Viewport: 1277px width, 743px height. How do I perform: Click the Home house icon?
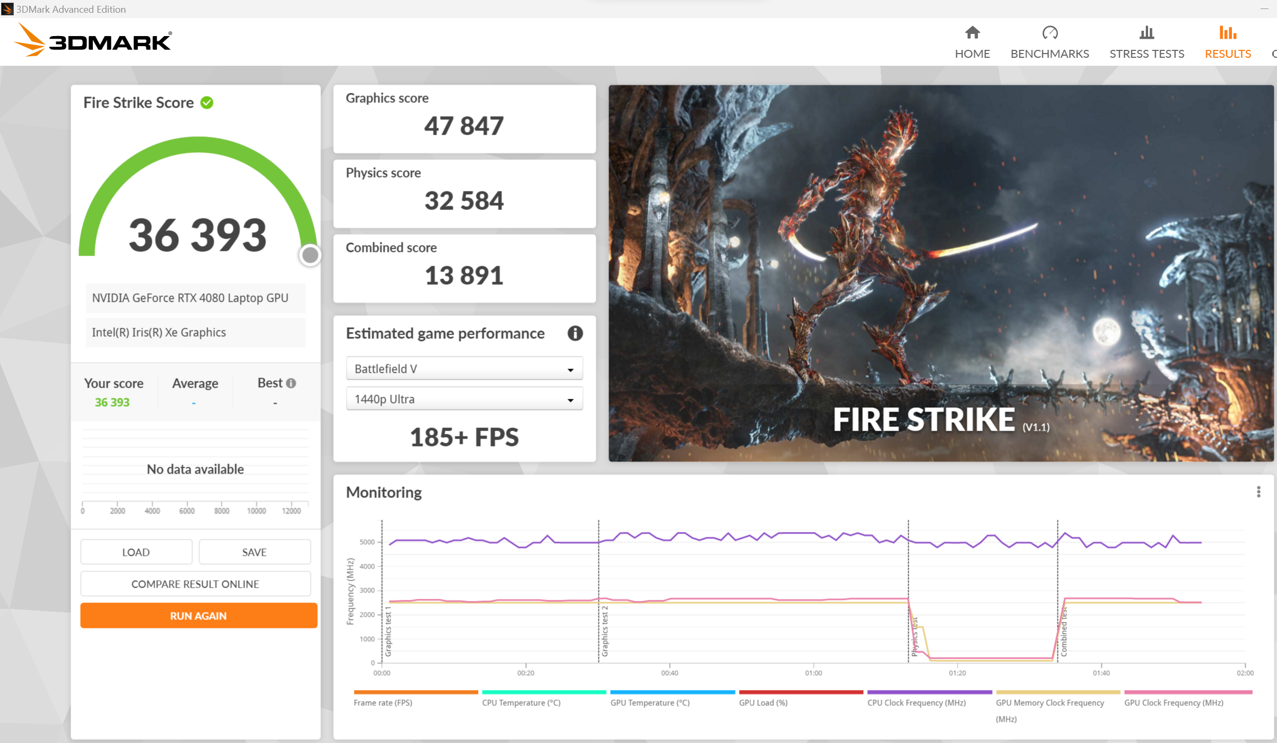coord(972,33)
